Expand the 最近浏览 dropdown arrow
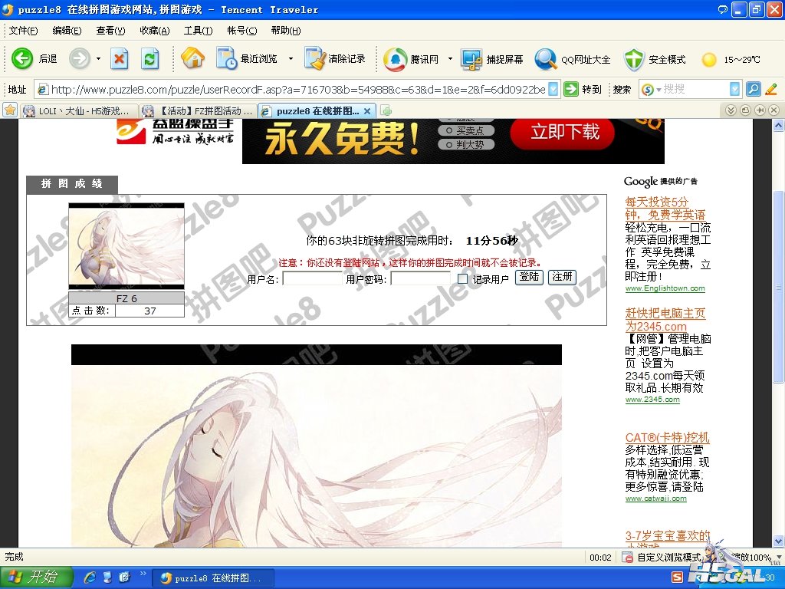This screenshot has height=589, width=785. [x=291, y=59]
